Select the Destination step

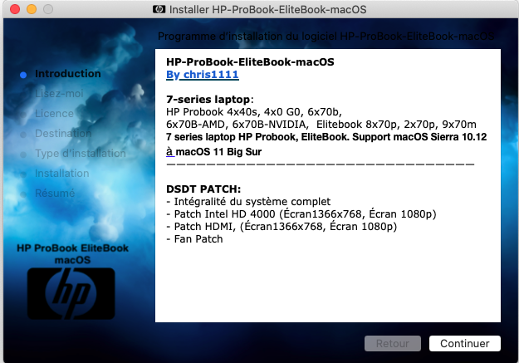(x=63, y=134)
